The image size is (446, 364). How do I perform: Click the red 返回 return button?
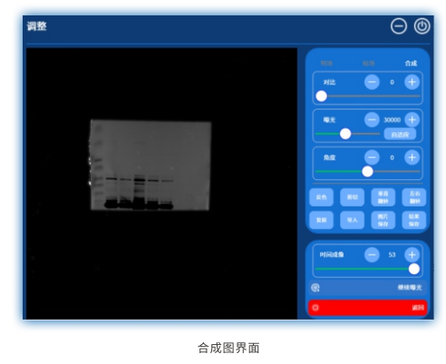367,308
